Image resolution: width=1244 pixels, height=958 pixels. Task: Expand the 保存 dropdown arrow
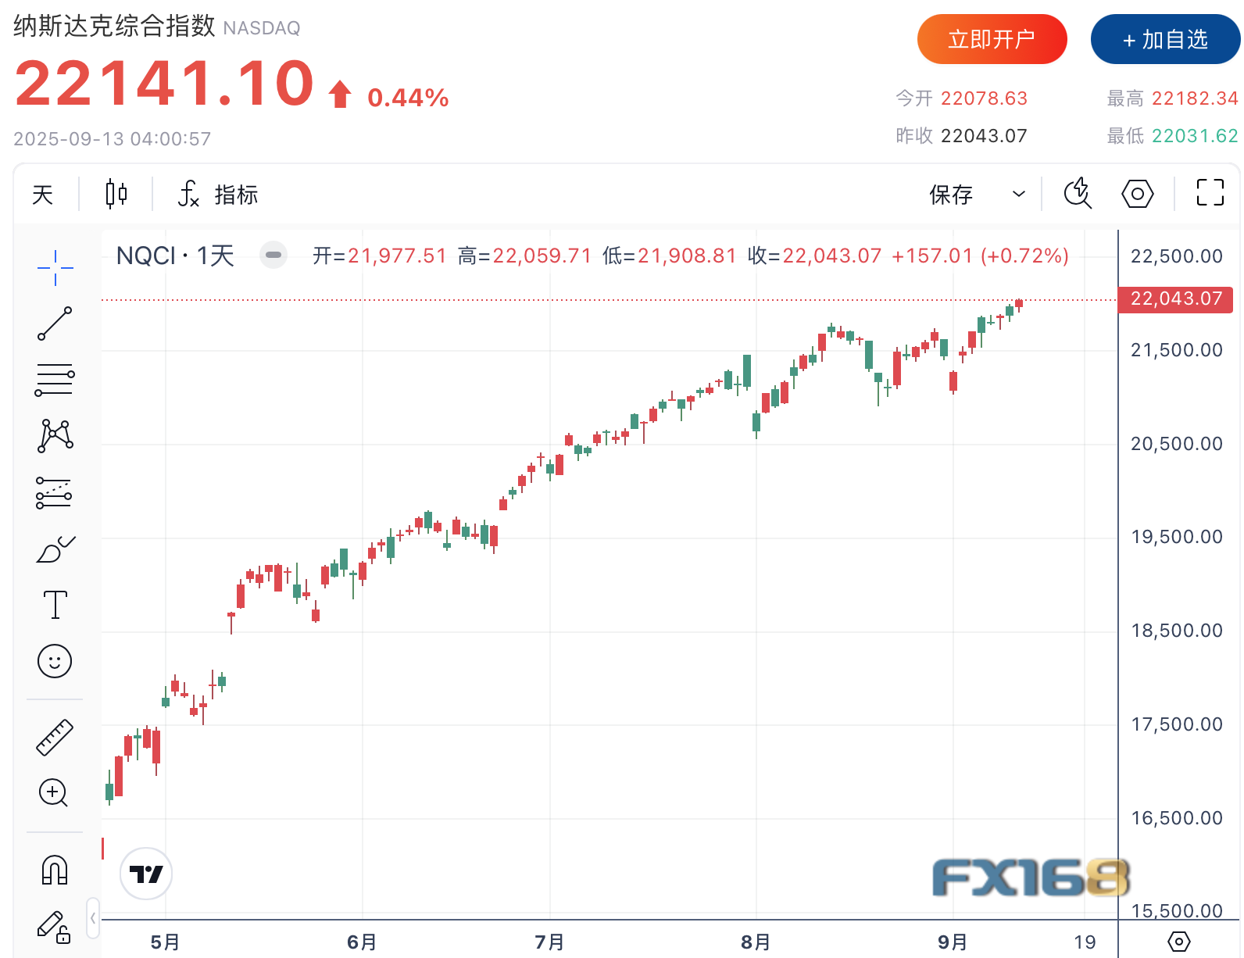point(1018,194)
